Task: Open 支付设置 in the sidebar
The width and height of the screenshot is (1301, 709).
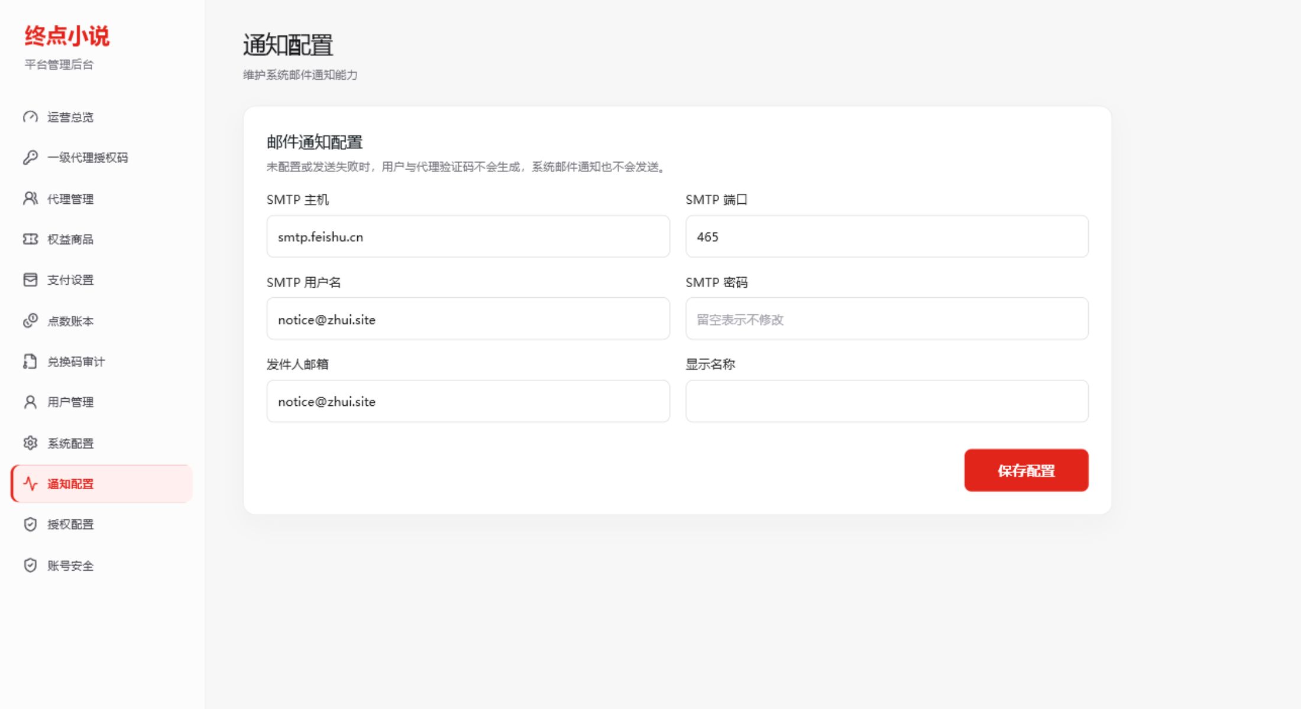Action: coord(102,279)
